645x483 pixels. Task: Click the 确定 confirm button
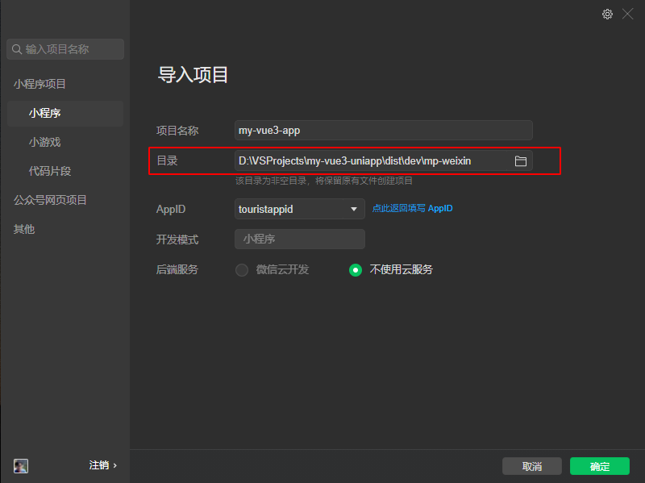pyautogui.click(x=599, y=466)
